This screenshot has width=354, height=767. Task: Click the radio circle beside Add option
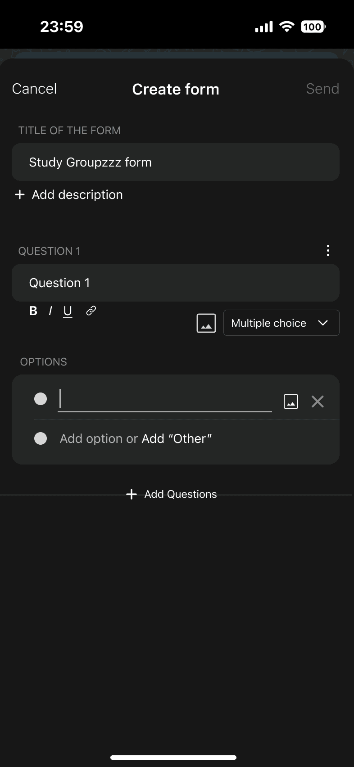[41, 438]
